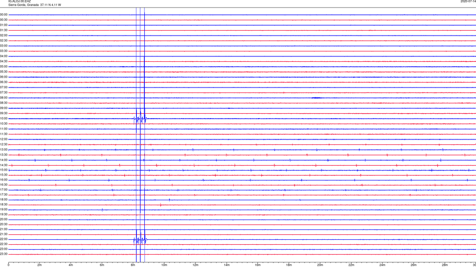Choose the 09:30 trace label
The width and height of the screenshot is (476, 267).
(4, 113)
